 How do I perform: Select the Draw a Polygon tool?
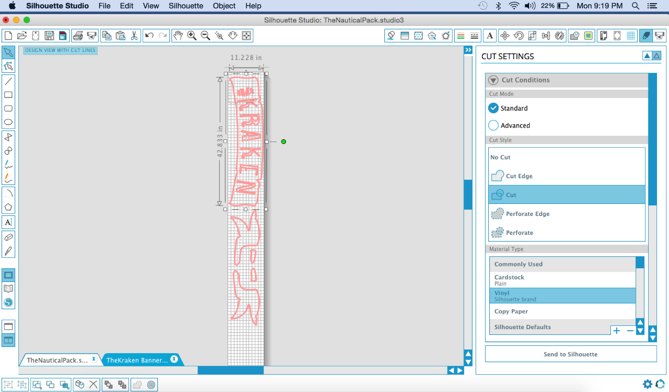pyautogui.click(x=8, y=137)
